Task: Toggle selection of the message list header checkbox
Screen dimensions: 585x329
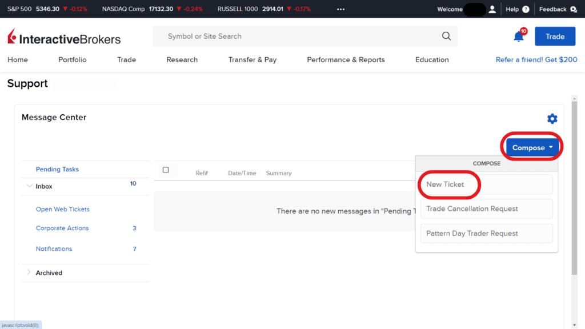Action: pos(166,170)
